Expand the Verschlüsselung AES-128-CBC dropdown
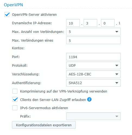 [x=93, y=74]
